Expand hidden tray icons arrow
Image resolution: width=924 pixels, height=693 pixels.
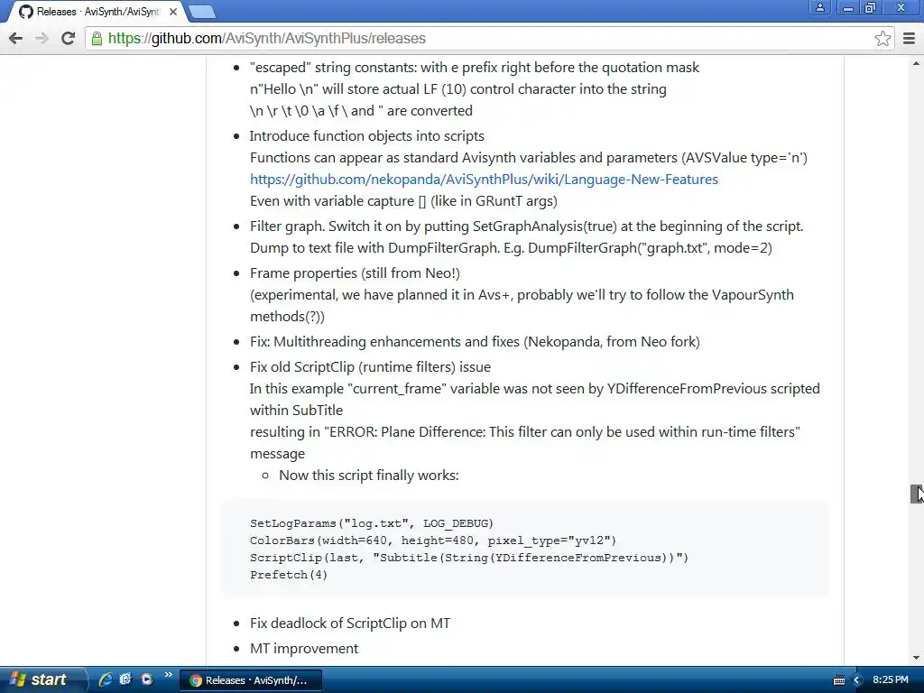tap(857, 680)
